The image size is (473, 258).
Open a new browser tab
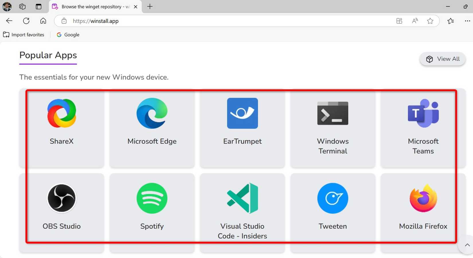point(150,6)
